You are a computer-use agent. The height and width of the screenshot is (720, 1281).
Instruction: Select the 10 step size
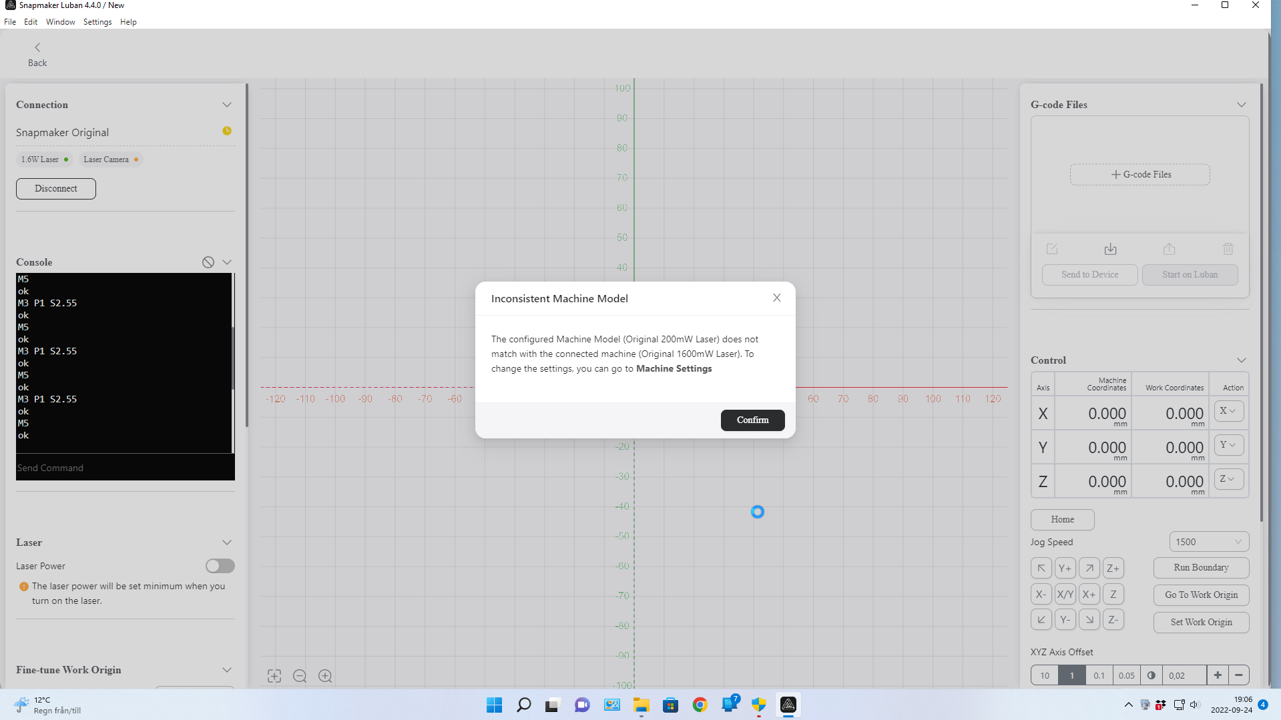pos(1045,675)
